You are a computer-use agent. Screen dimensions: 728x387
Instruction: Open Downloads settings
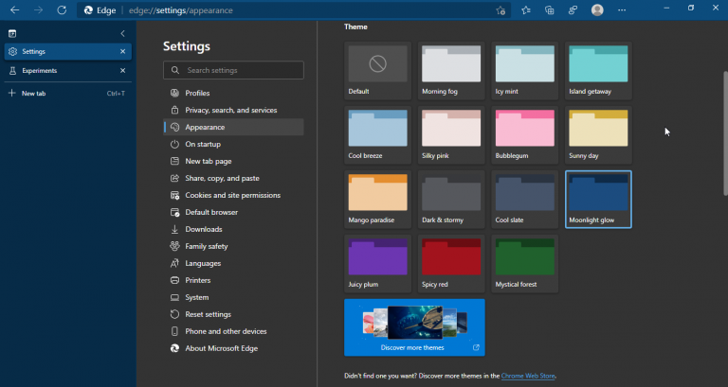233,229
